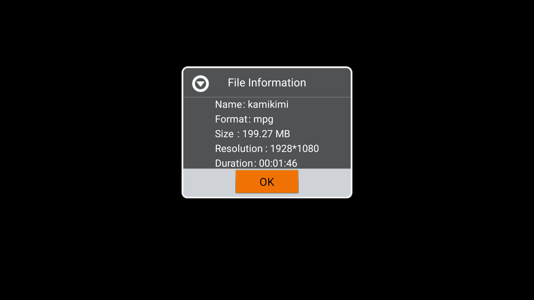Select the file name "kamikimi"
Image resolution: width=534 pixels, height=300 pixels.
point(268,104)
